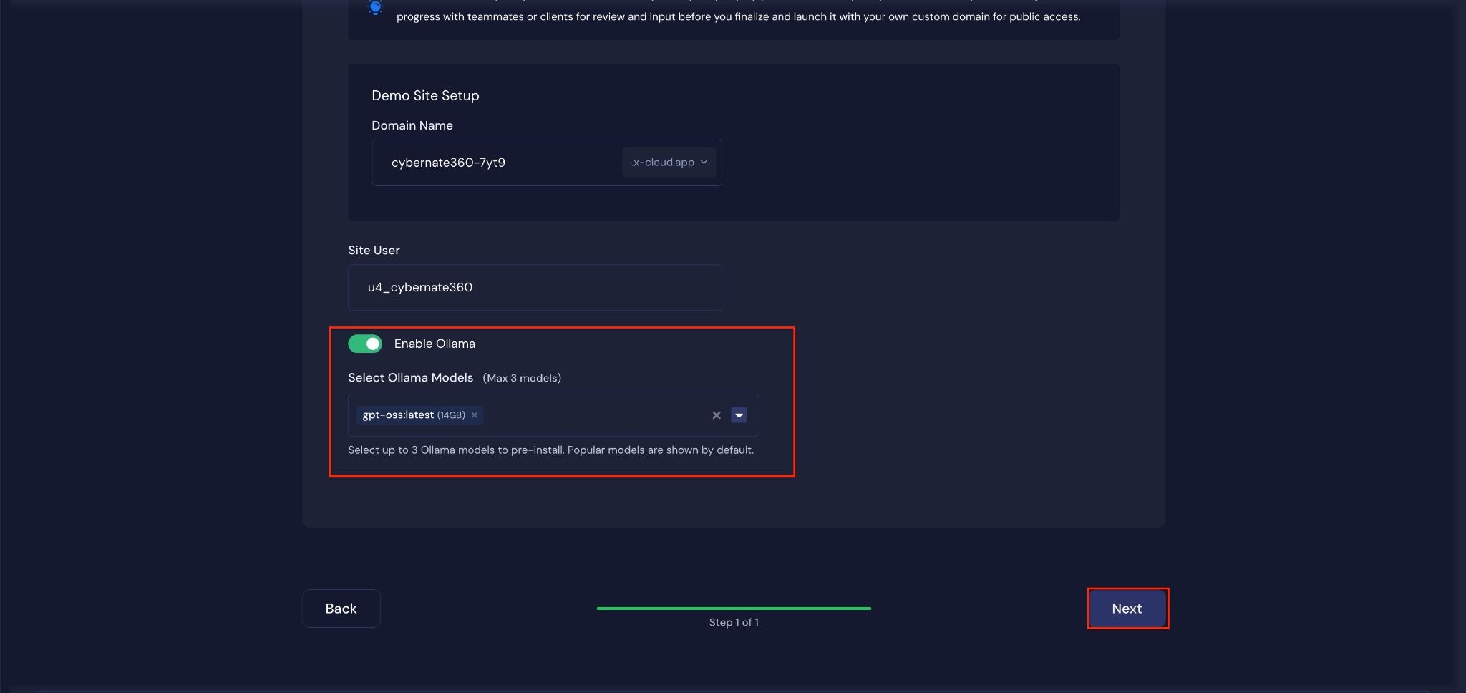Toggle Ollama by clicking its label
The height and width of the screenshot is (693, 1466).
point(434,344)
